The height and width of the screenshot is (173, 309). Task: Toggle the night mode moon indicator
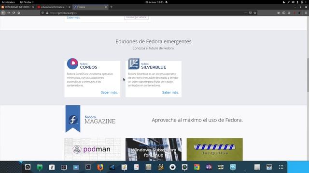click(284, 2)
